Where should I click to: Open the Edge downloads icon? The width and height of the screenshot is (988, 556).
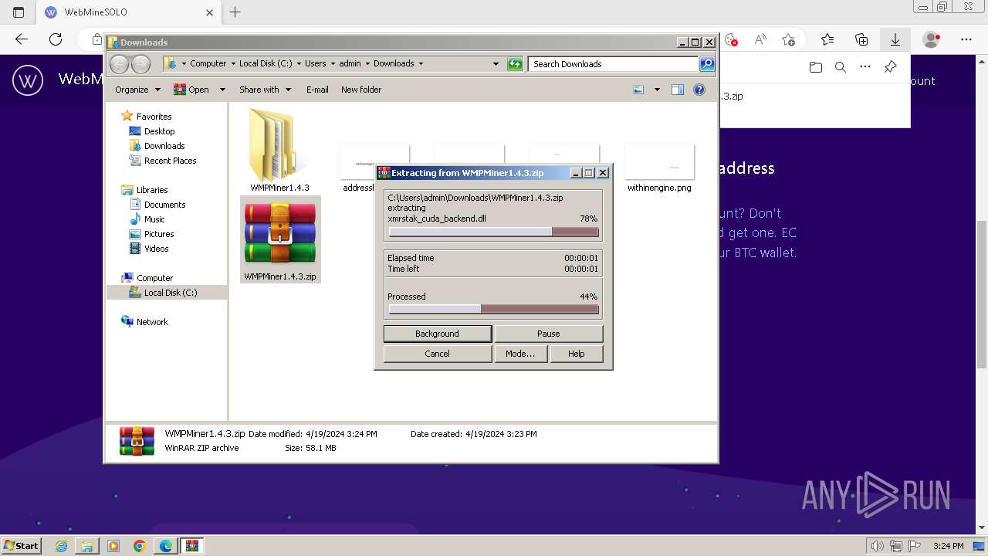pos(895,39)
